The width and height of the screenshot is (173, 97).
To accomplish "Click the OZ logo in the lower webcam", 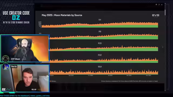I will [6, 89].
